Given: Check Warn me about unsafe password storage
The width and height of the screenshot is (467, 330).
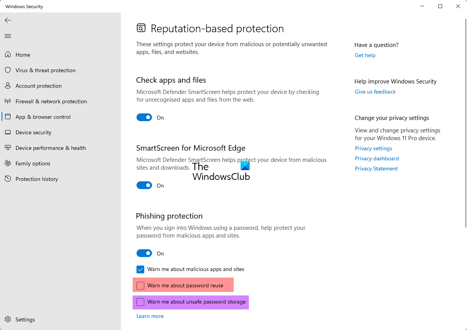Looking at the screenshot, I should coord(140,302).
